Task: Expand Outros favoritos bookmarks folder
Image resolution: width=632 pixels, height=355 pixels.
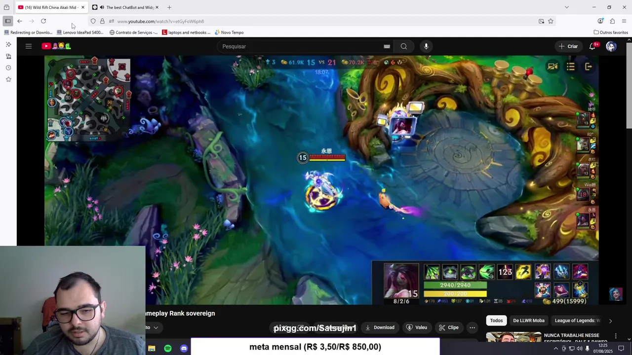Action: [611, 33]
